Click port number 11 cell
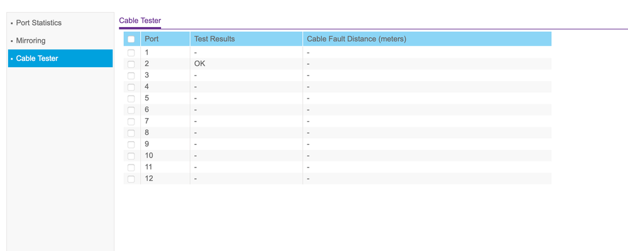The width and height of the screenshot is (628, 251). coord(165,167)
